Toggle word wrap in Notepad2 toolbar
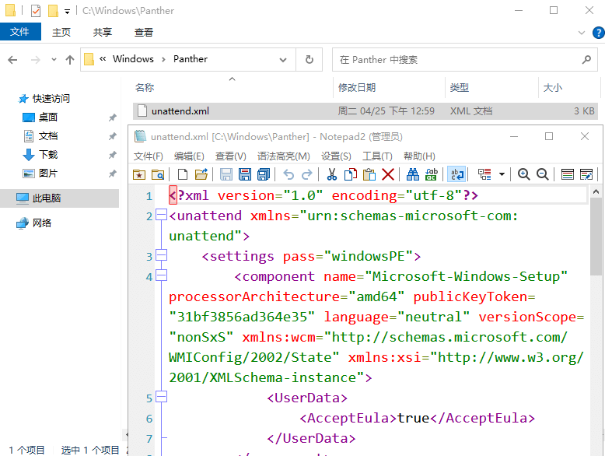The image size is (605, 456). click(x=456, y=174)
